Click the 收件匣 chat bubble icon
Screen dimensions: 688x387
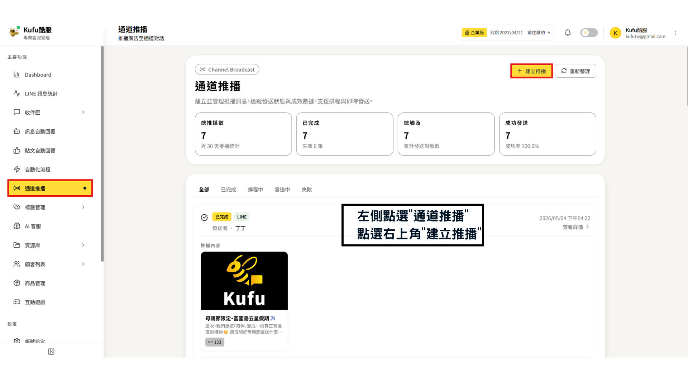[16, 112]
